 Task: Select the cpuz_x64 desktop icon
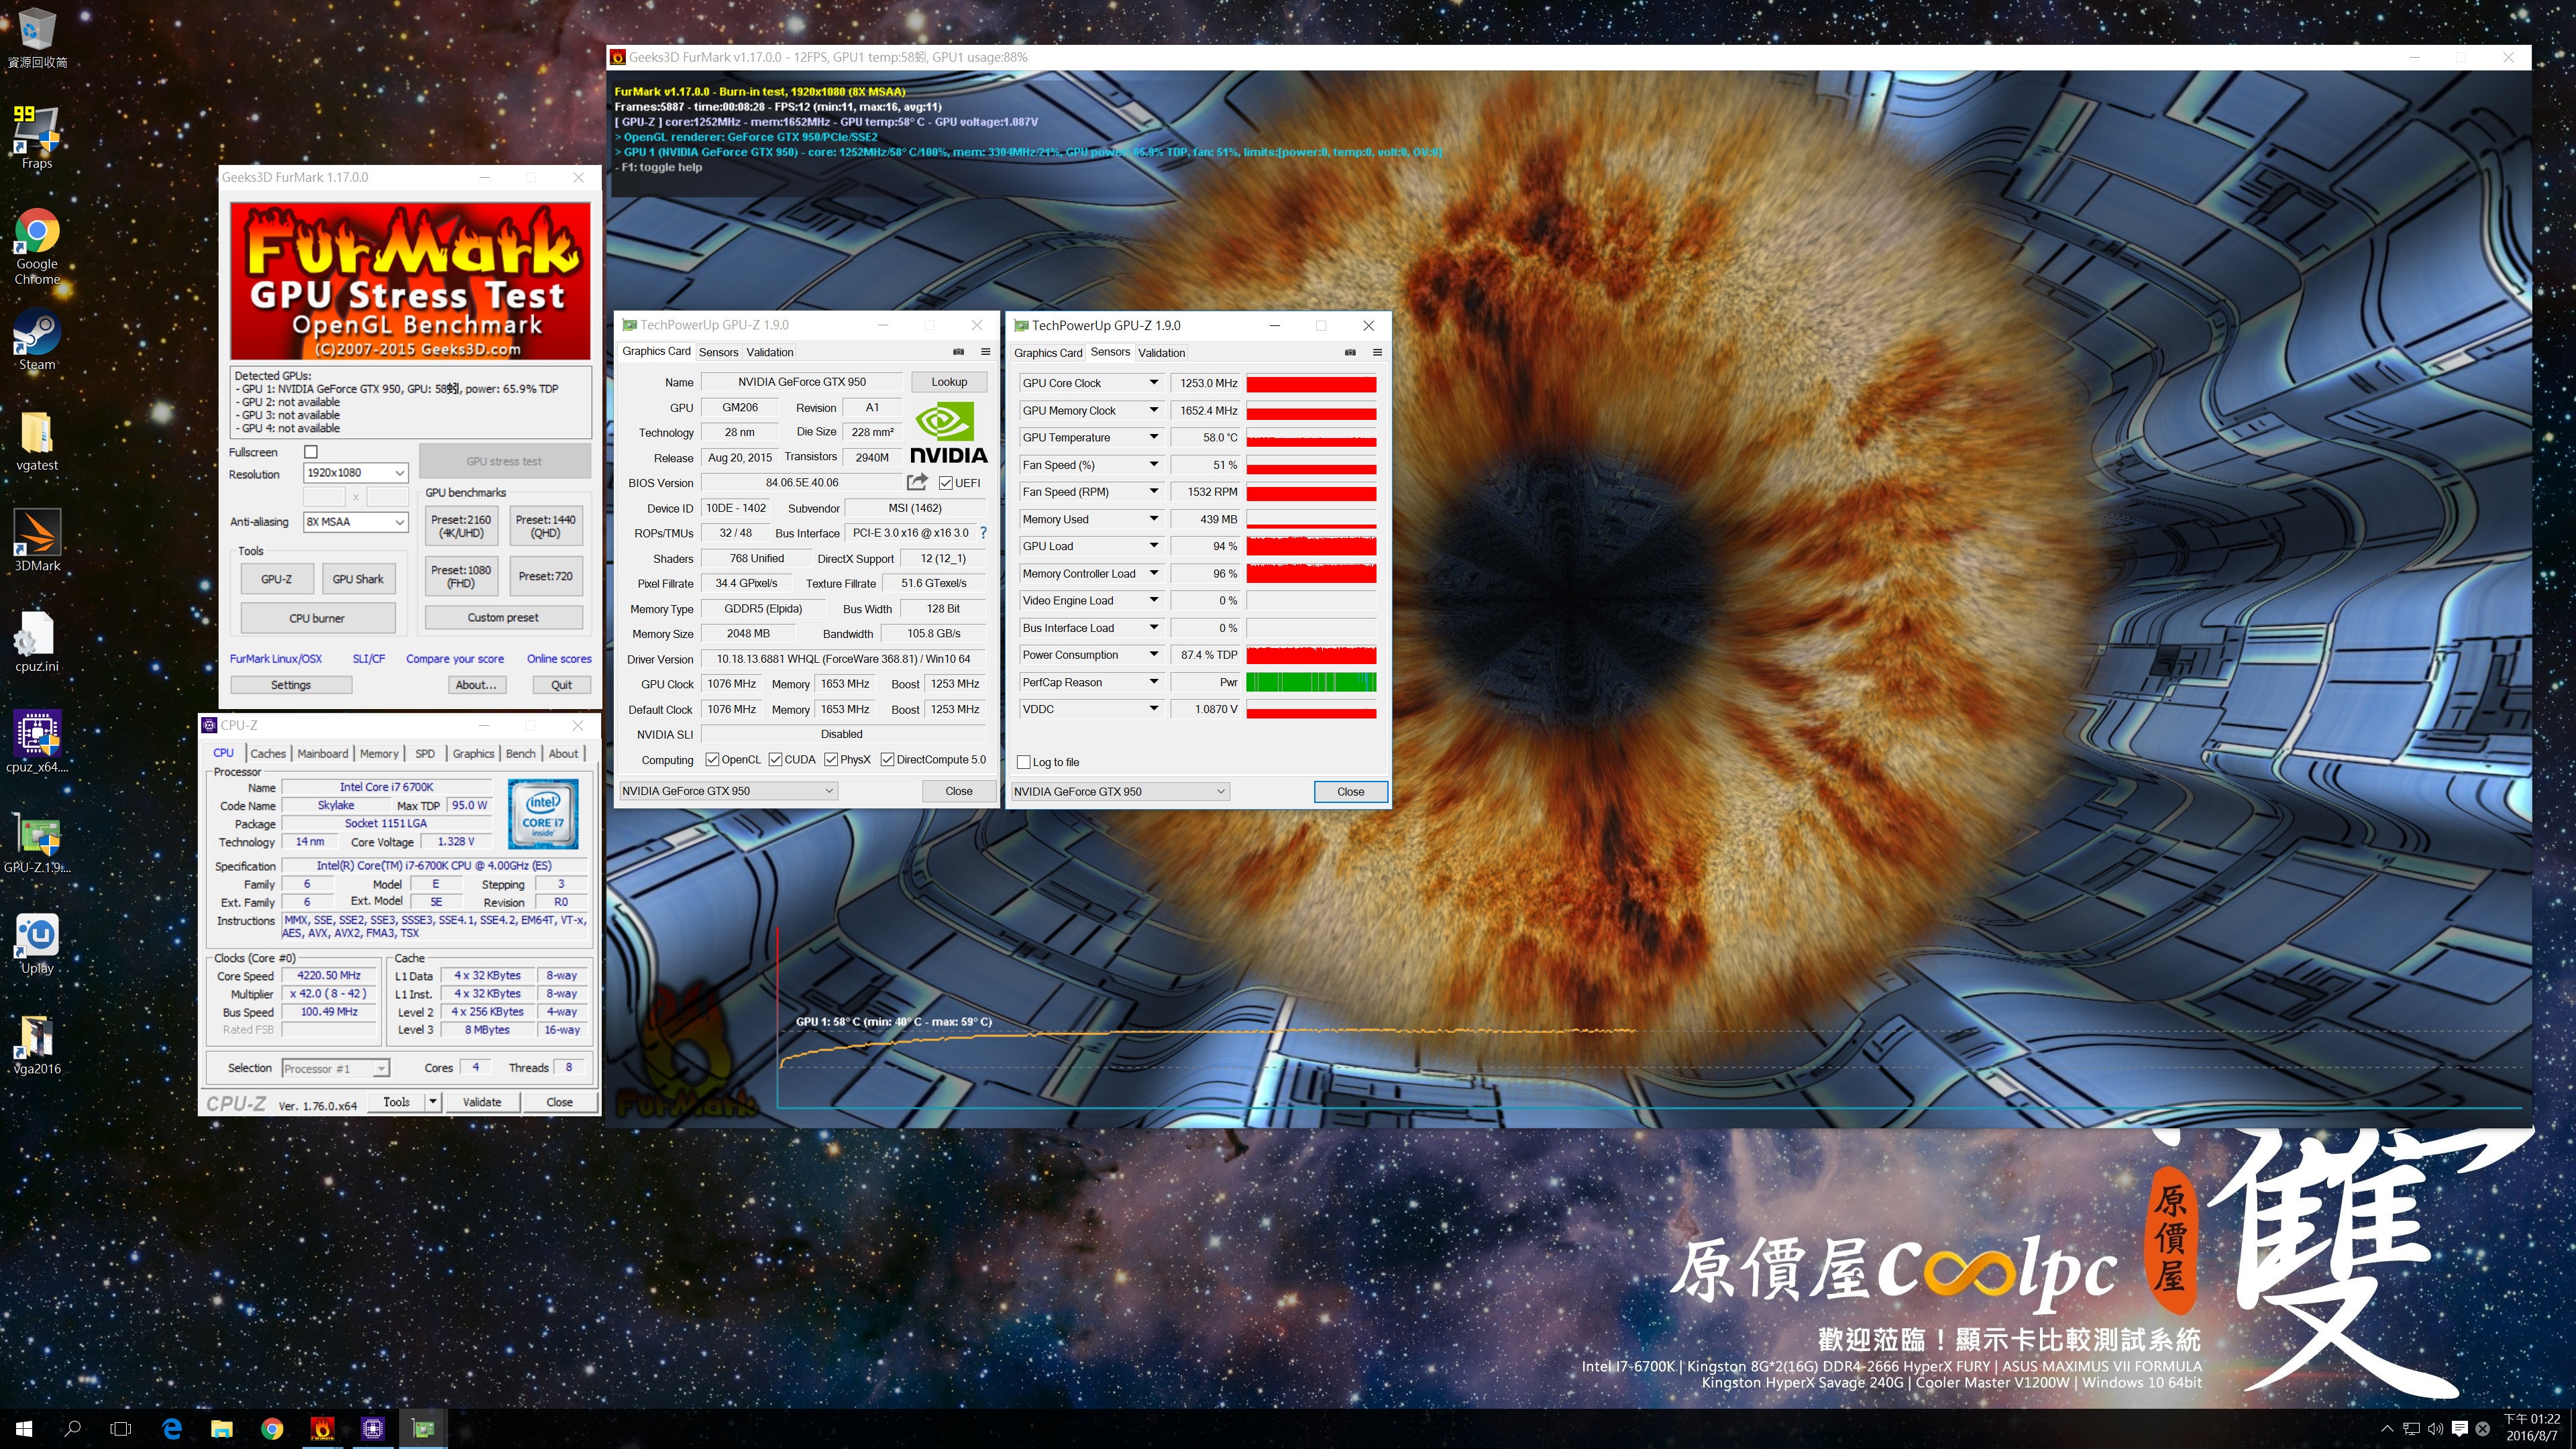pyautogui.click(x=37, y=741)
